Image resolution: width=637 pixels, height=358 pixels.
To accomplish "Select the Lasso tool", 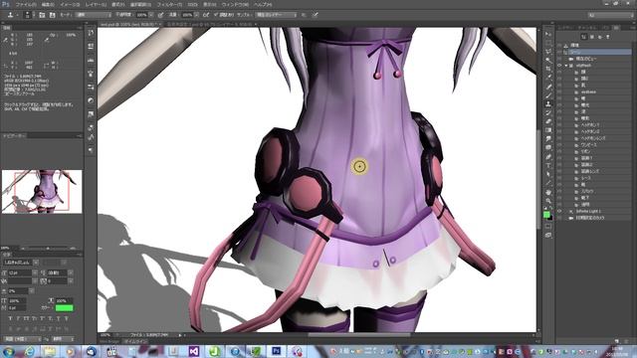I will click(x=548, y=52).
